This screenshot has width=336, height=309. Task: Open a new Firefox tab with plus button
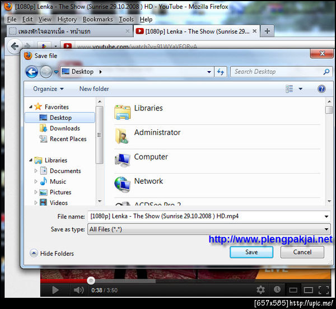[x=267, y=31]
